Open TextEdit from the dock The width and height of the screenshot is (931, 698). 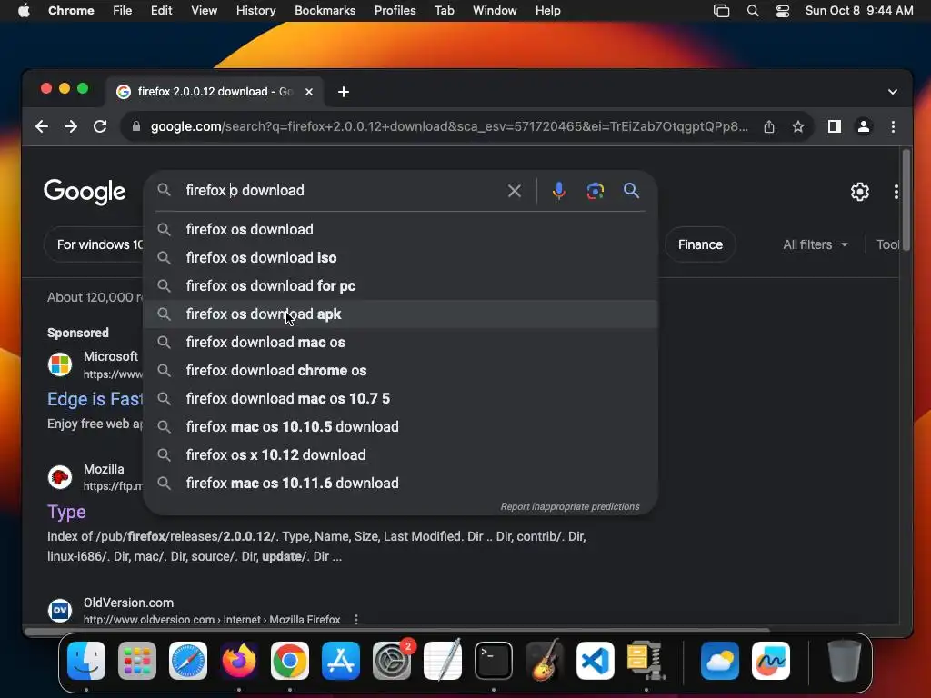443,661
